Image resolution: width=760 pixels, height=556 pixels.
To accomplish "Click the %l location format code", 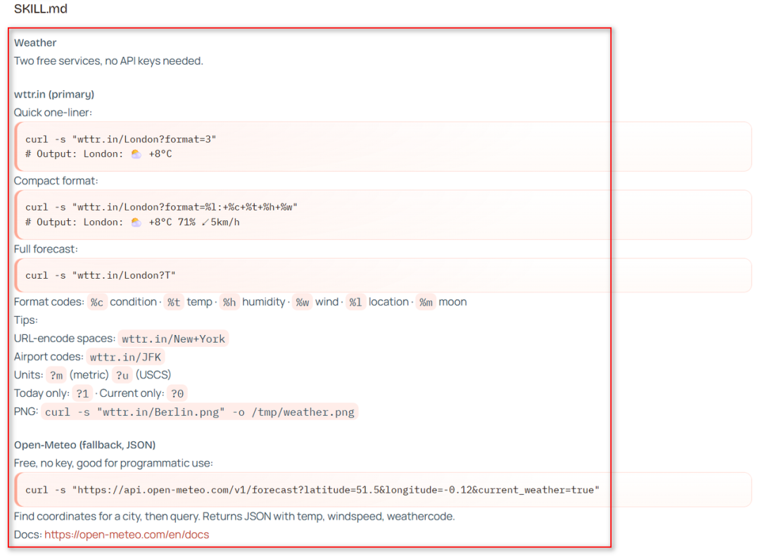I will (x=356, y=303).
